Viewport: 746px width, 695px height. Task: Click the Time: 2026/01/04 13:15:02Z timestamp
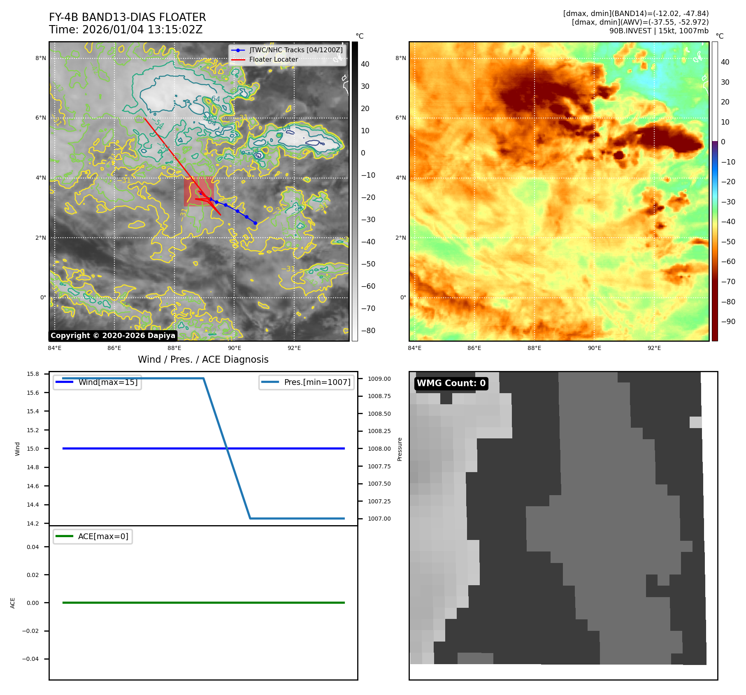click(125, 30)
